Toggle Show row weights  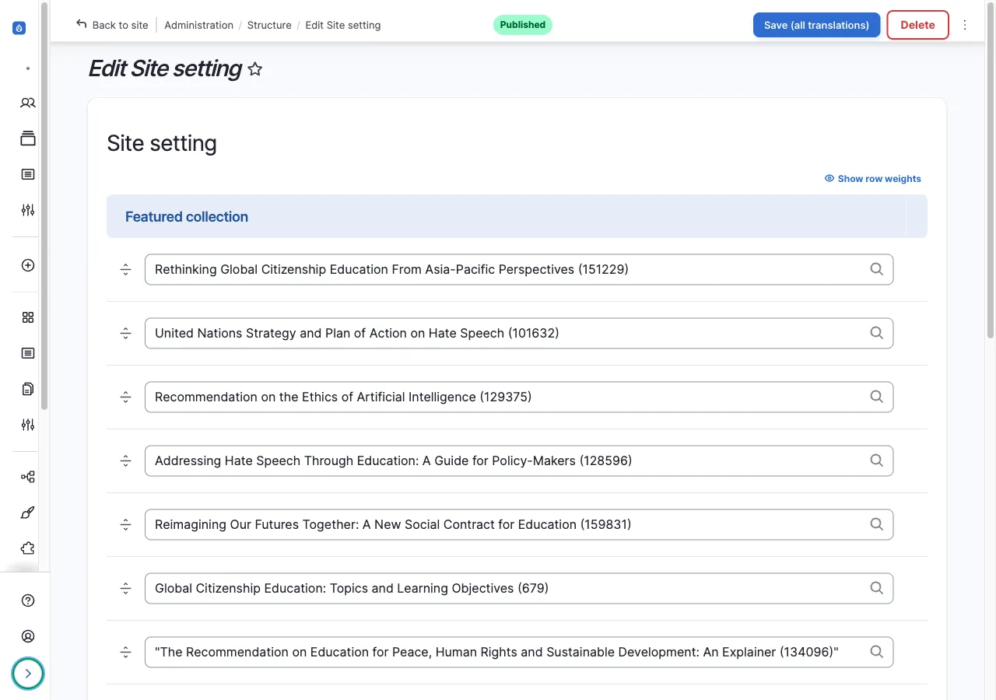pos(872,179)
